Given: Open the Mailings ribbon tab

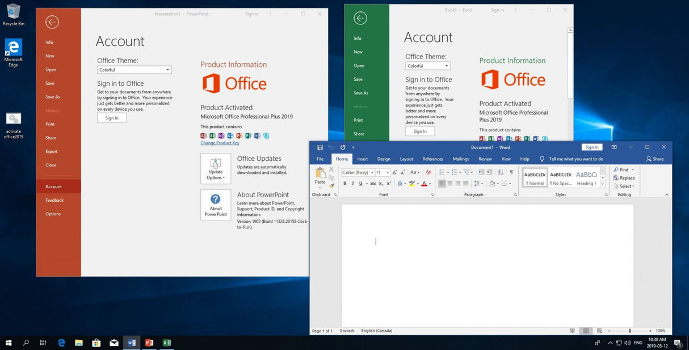Looking at the screenshot, I should 460,159.
